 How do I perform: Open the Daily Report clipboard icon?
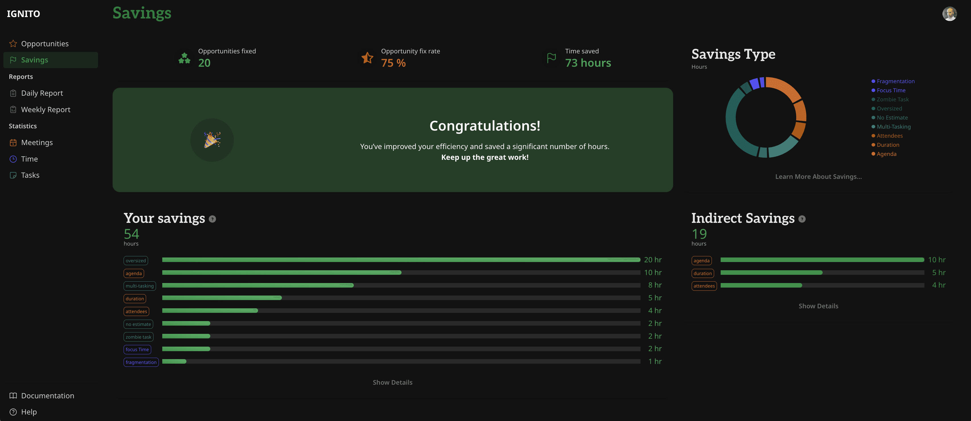tap(13, 93)
